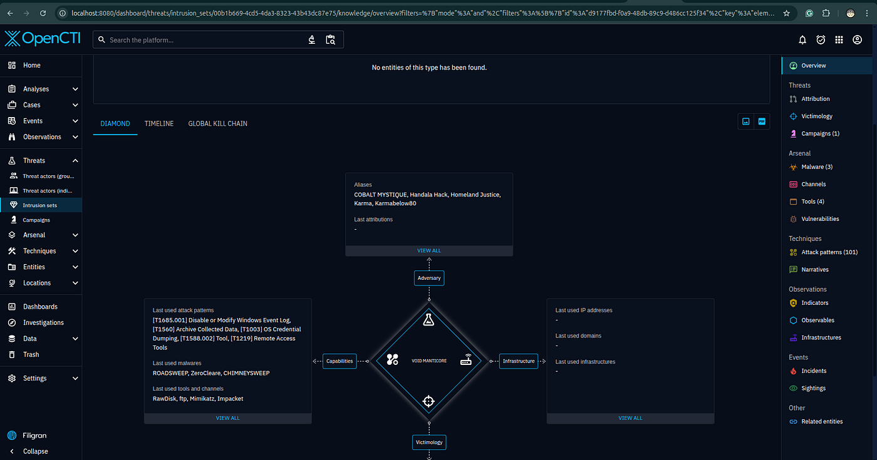Open Incidents via the flame icon
This screenshot has width=877, height=460.
[x=793, y=371]
